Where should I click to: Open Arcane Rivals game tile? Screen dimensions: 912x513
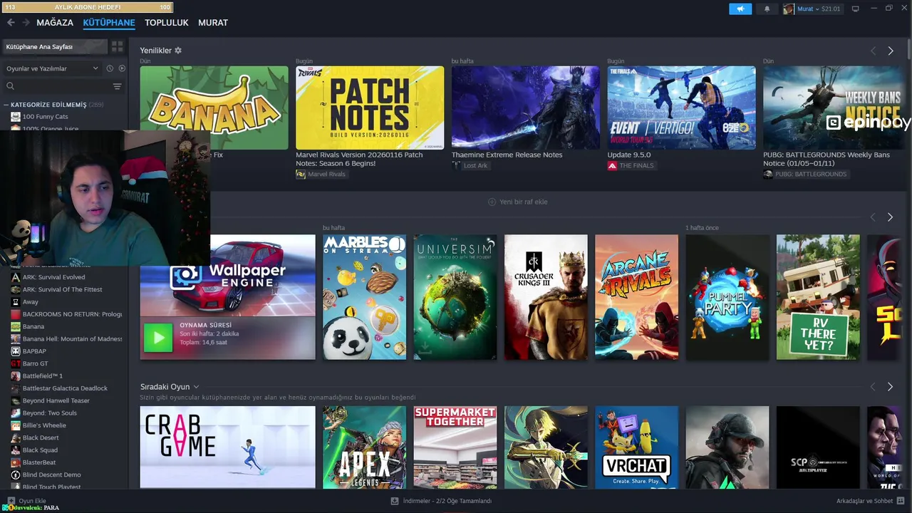[637, 297]
